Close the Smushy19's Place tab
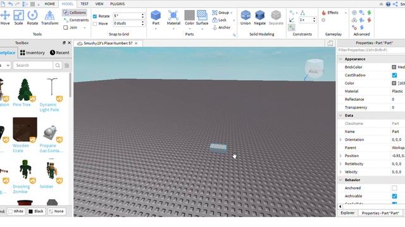 [x=136, y=44]
